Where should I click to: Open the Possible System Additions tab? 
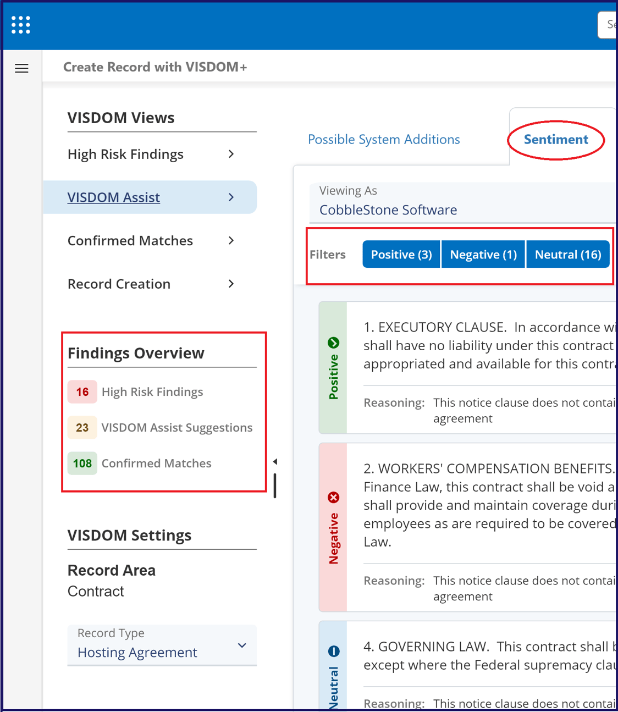click(384, 140)
